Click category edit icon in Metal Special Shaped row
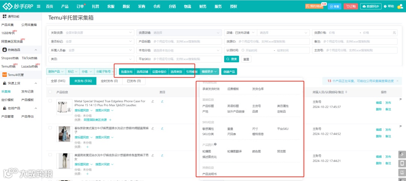This screenshot has height=181, width=406. [x=162, y=101]
